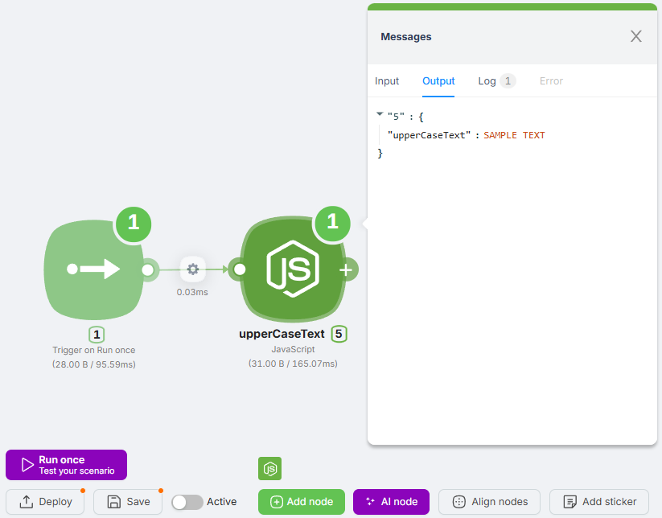
Task: Click the green Add node button
Action: pos(301,502)
